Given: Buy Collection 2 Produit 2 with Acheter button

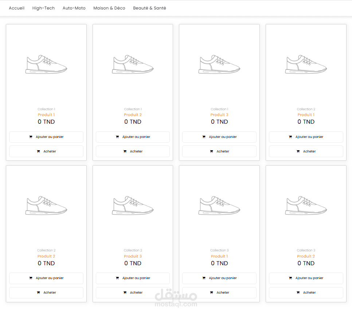Looking at the screenshot, I should pyautogui.click(x=46, y=293).
